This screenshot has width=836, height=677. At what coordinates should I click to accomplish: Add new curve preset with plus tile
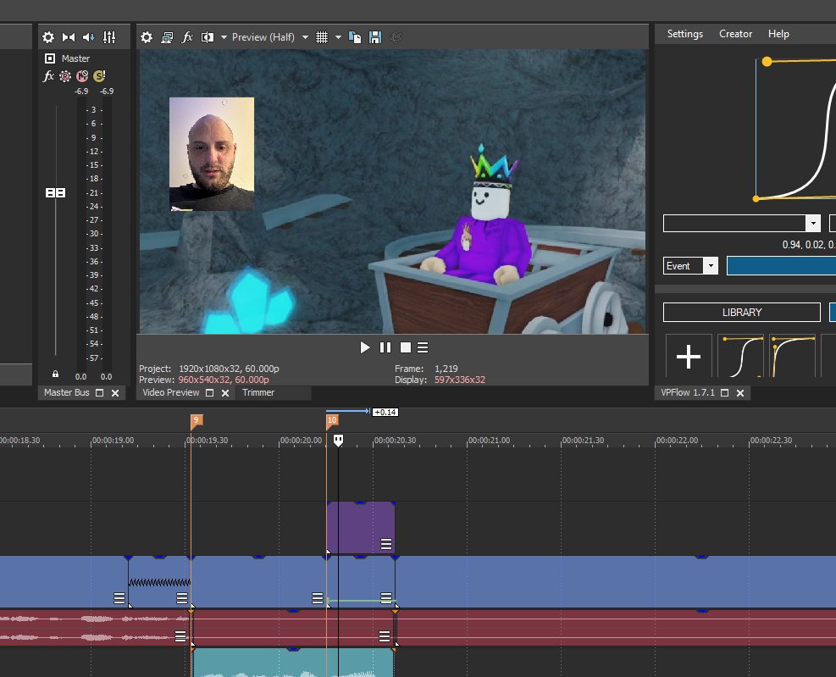(x=689, y=357)
